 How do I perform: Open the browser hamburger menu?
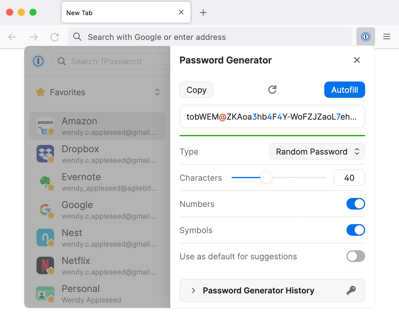tap(386, 36)
